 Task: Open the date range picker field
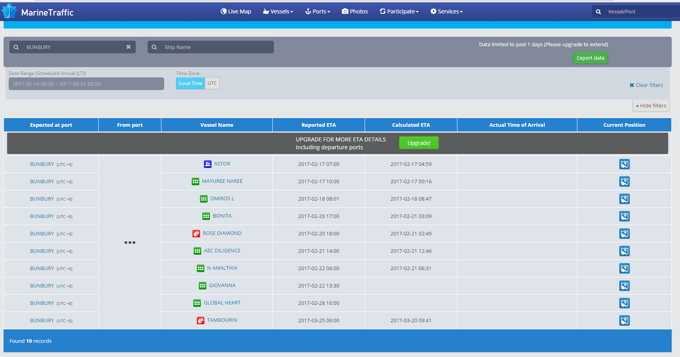[x=86, y=84]
